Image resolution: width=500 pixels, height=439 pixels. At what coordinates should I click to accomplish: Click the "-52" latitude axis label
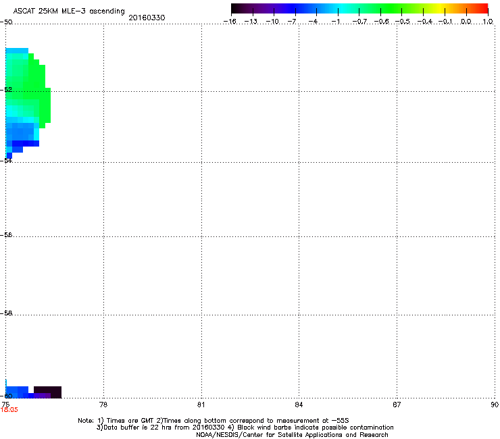pyautogui.click(x=6, y=90)
